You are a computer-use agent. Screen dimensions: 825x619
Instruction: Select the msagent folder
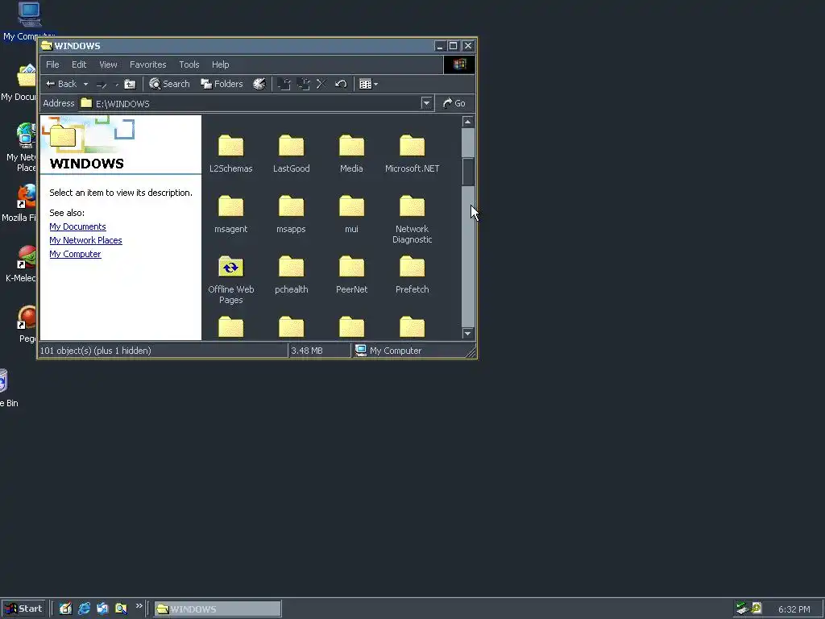coord(231,214)
